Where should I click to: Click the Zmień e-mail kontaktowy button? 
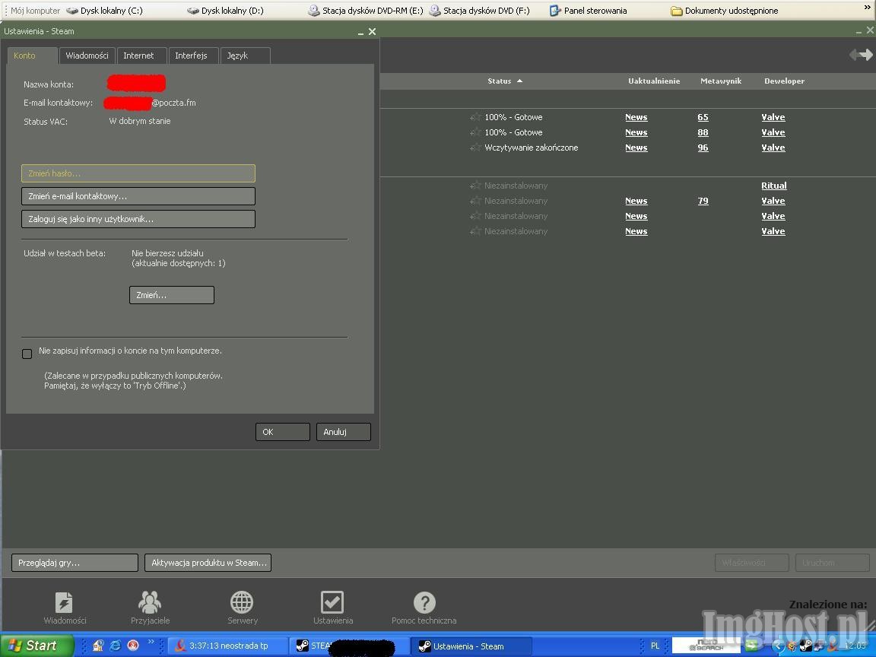point(138,196)
